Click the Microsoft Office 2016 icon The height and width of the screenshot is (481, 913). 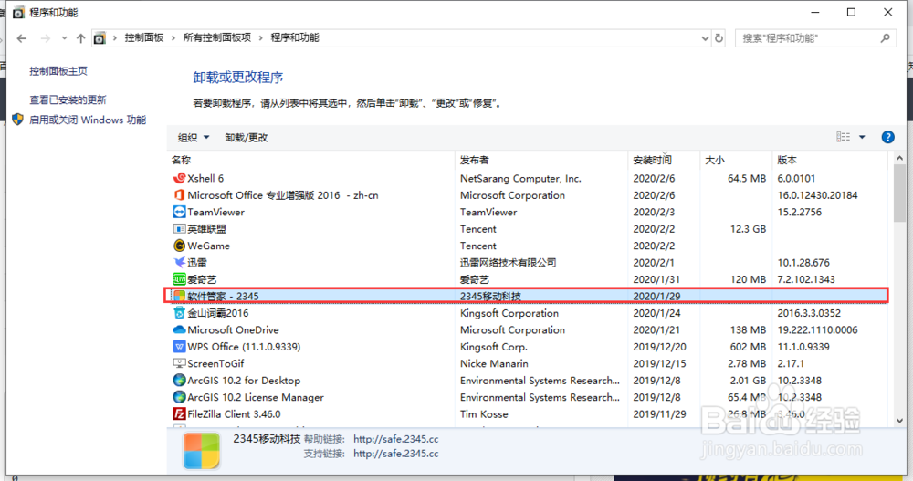(179, 195)
